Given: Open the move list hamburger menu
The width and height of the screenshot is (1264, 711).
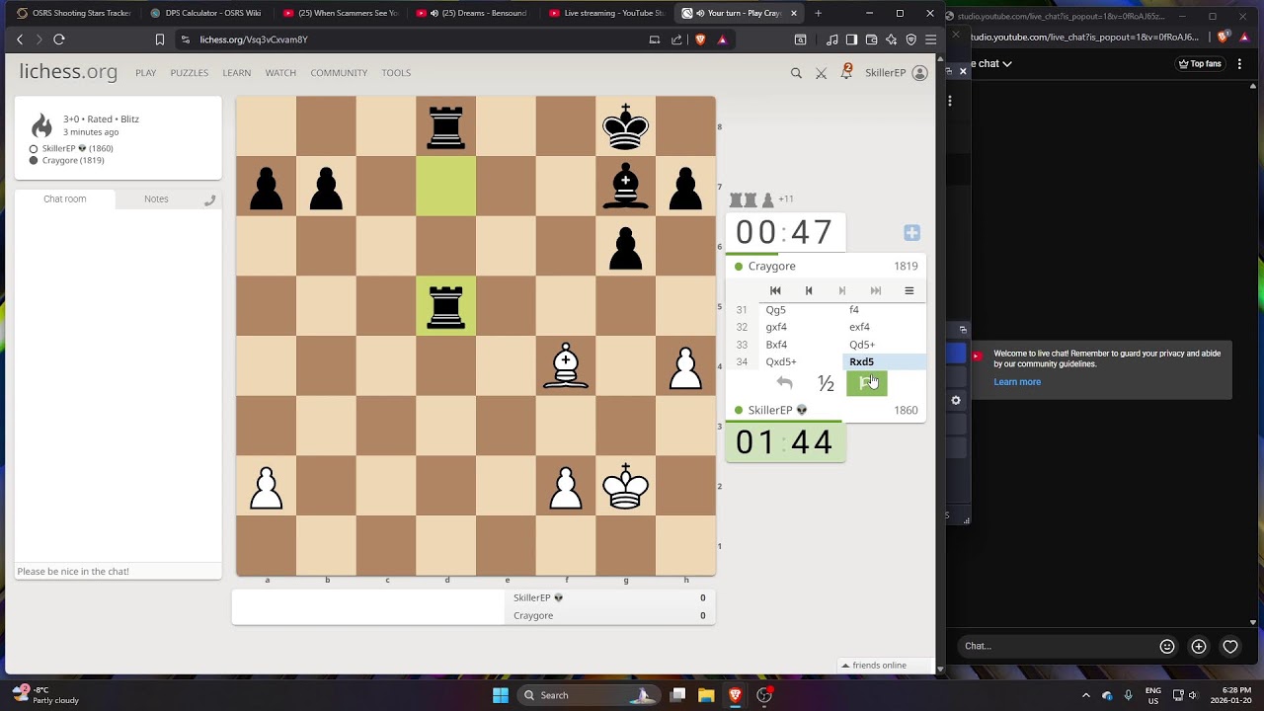Looking at the screenshot, I should tap(909, 290).
